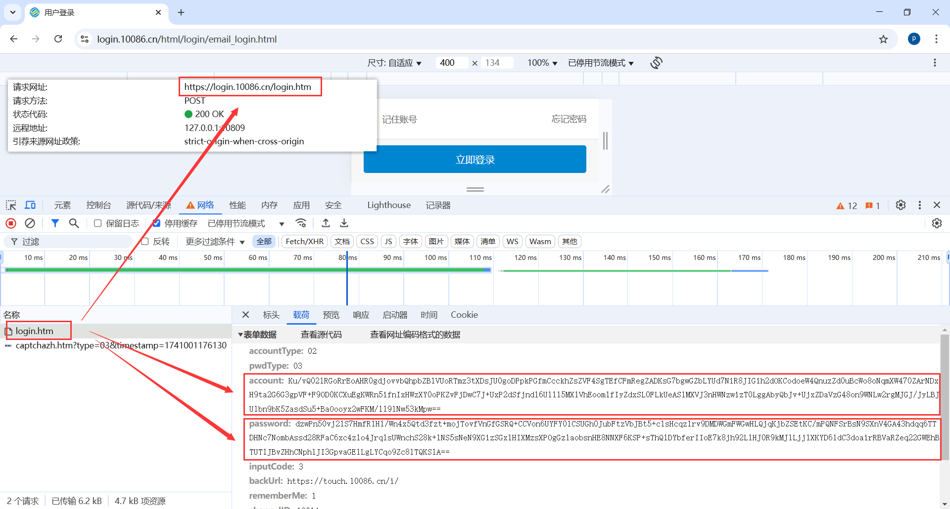The image size is (950, 509).
Task: Open network search
Action: click(74, 223)
